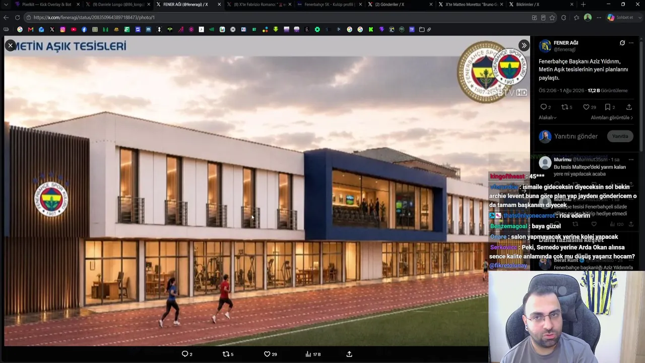Open view analytics icon below the photo
645x363 pixels.
(x=308, y=354)
